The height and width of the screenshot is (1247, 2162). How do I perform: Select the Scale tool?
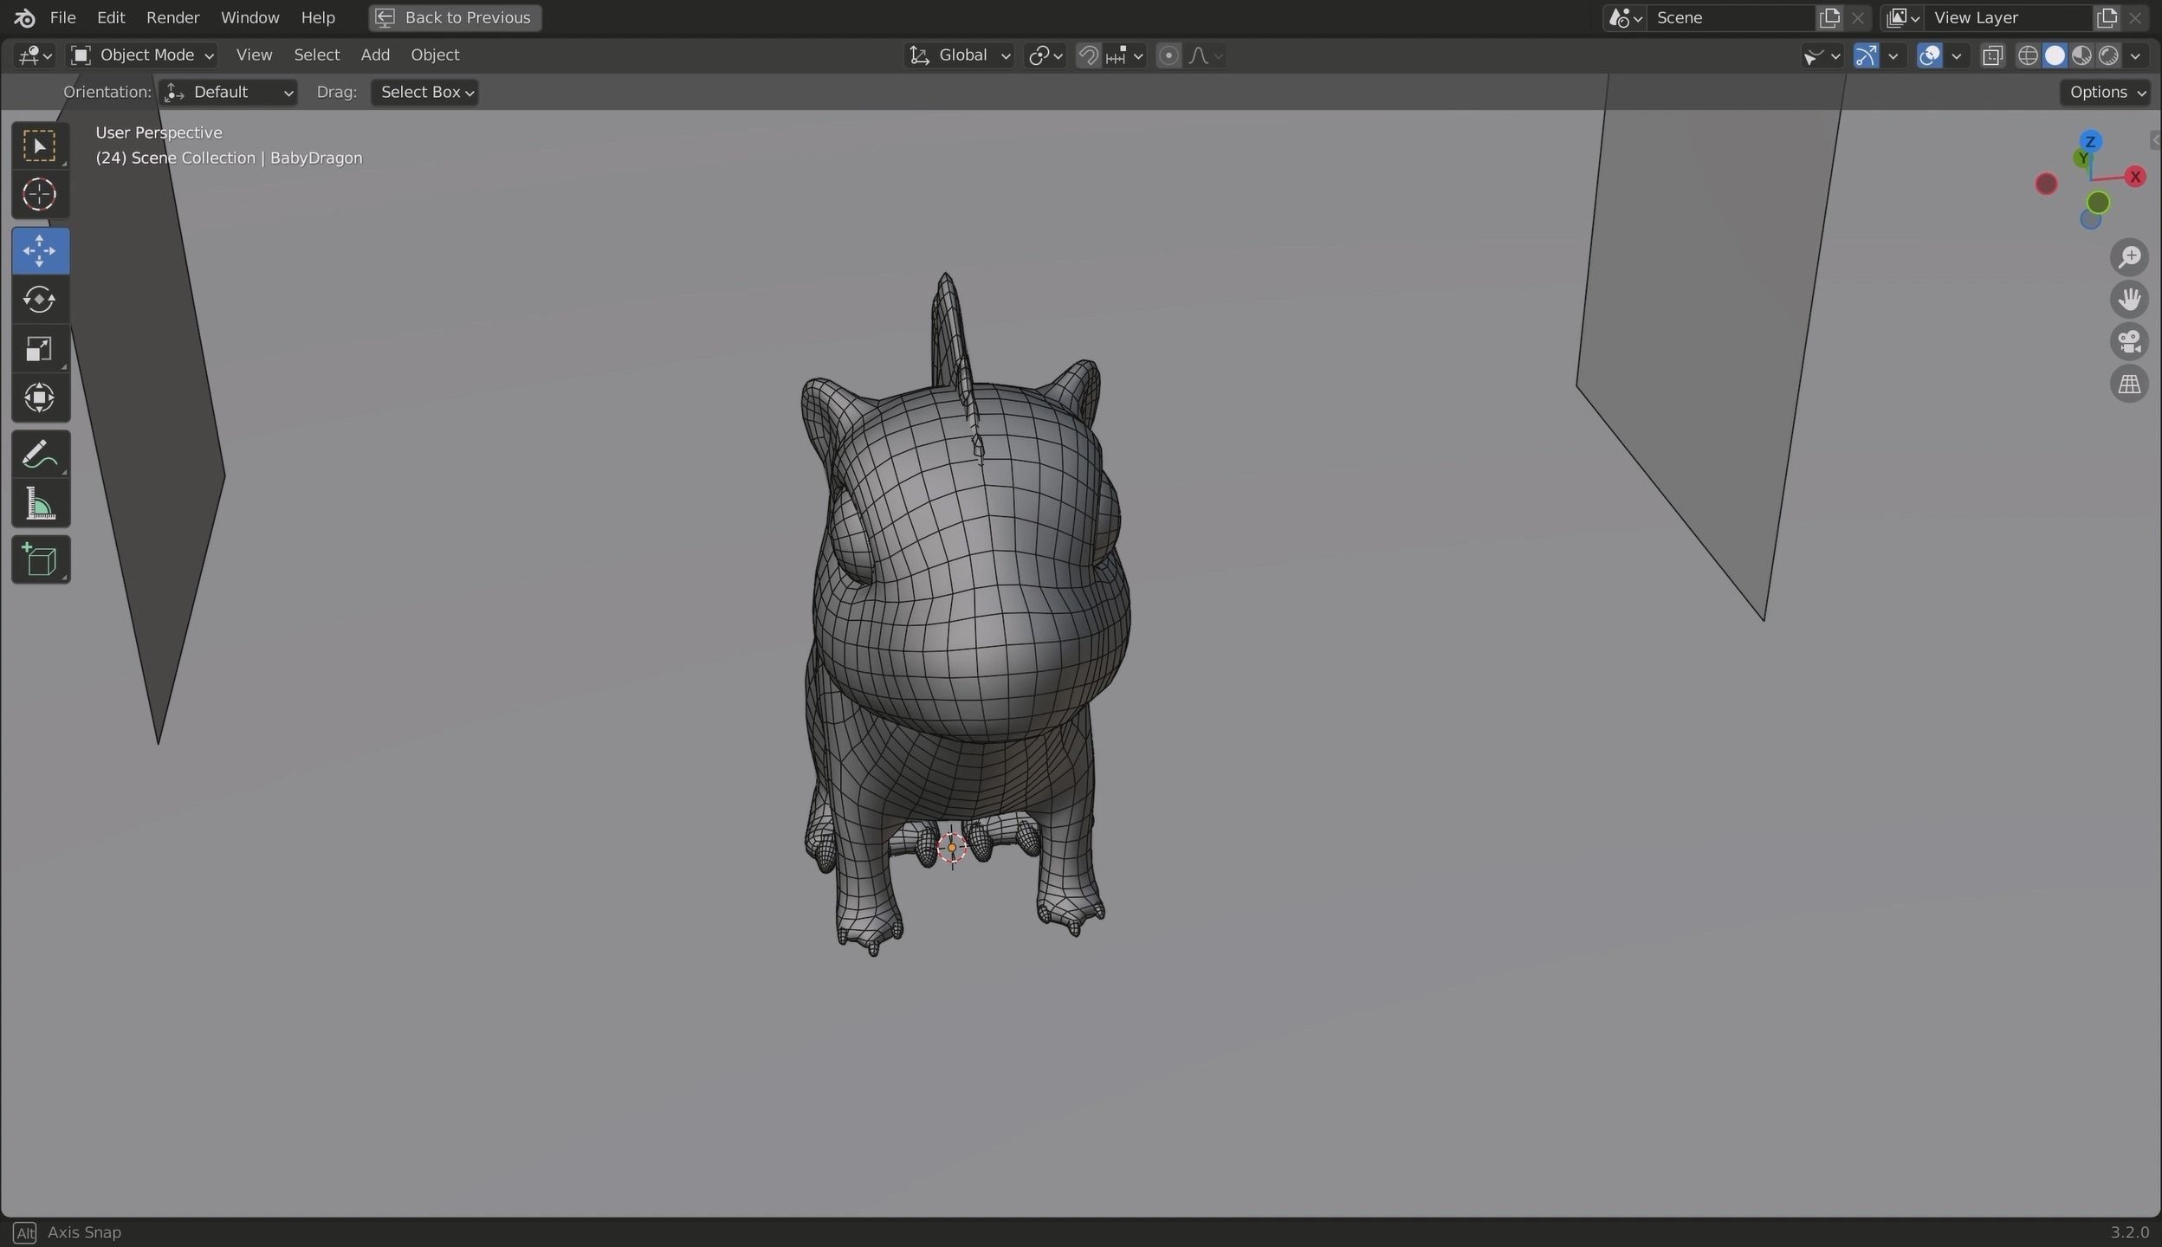(40, 349)
